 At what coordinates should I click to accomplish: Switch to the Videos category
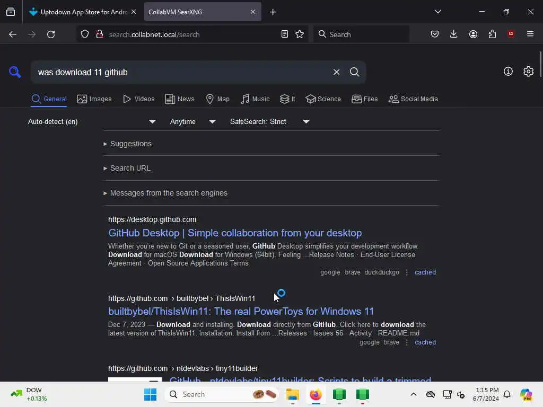coord(138,99)
